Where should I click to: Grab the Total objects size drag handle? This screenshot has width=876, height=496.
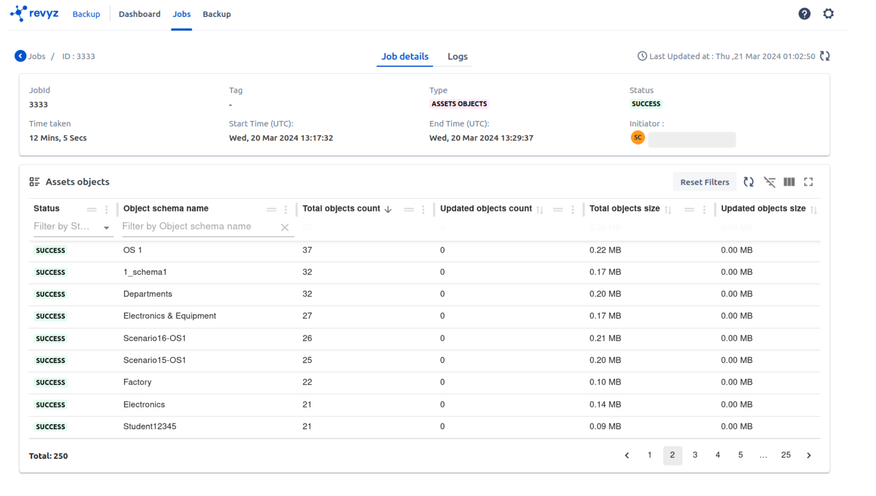(x=690, y=210)
